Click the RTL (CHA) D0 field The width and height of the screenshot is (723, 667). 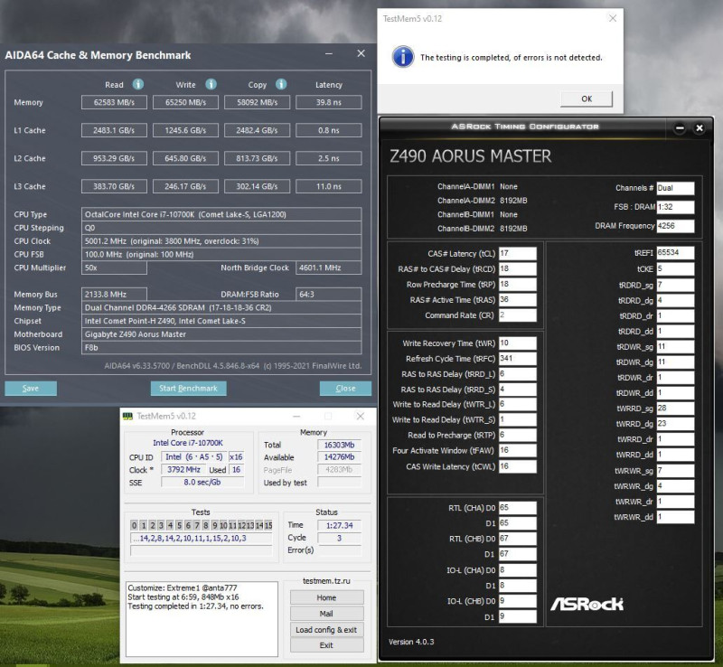[517, 508]
